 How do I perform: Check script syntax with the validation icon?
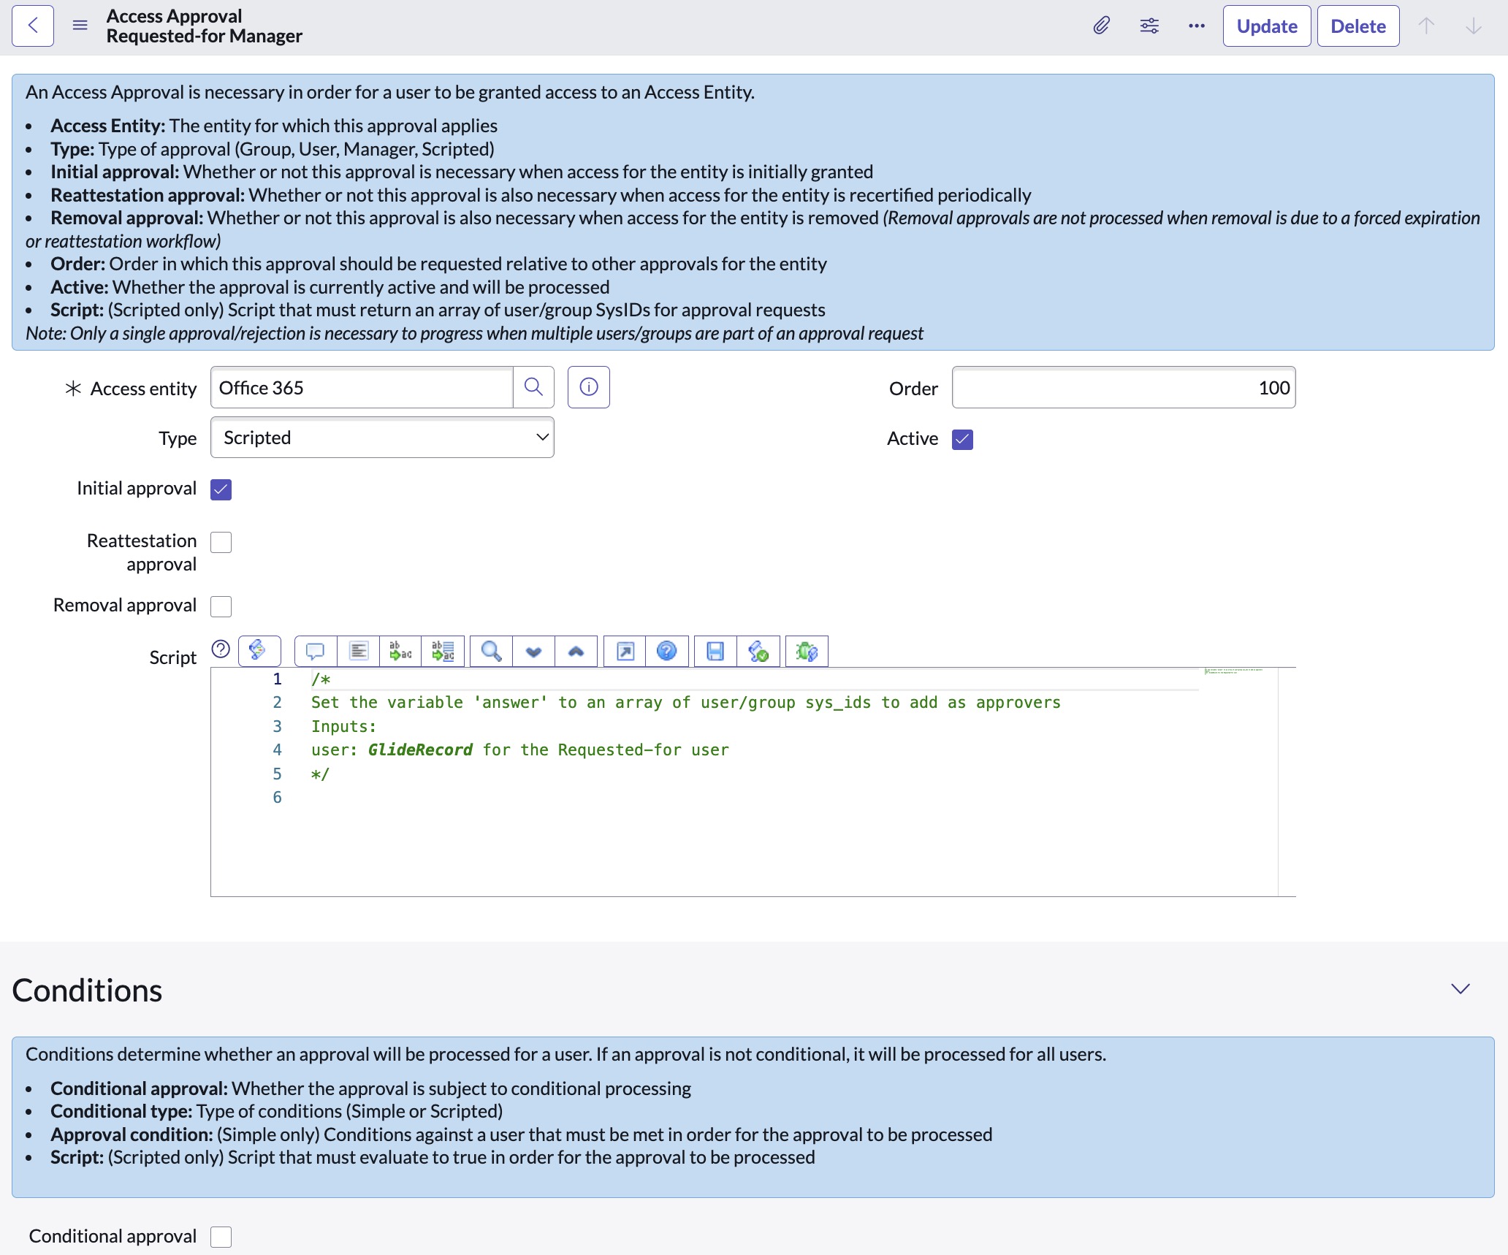[758, 651]
